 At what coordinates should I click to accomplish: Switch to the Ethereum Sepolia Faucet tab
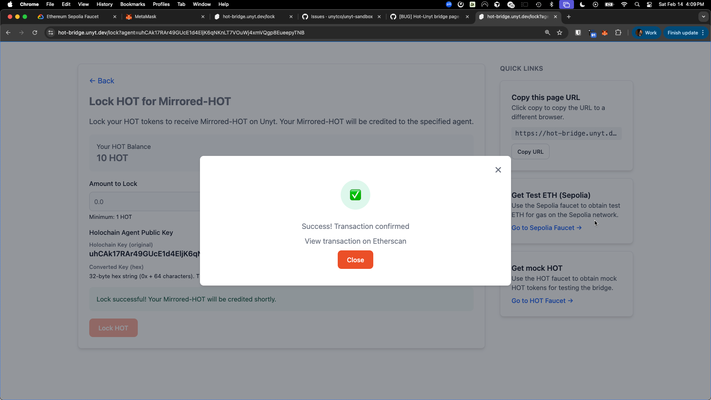(x=73, y=17)
